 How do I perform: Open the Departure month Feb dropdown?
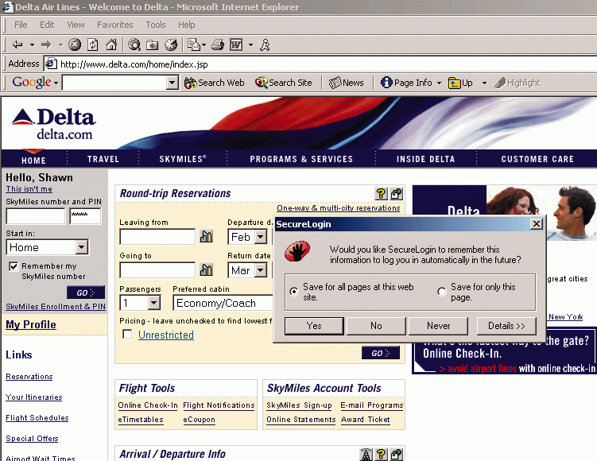point(261,237)
